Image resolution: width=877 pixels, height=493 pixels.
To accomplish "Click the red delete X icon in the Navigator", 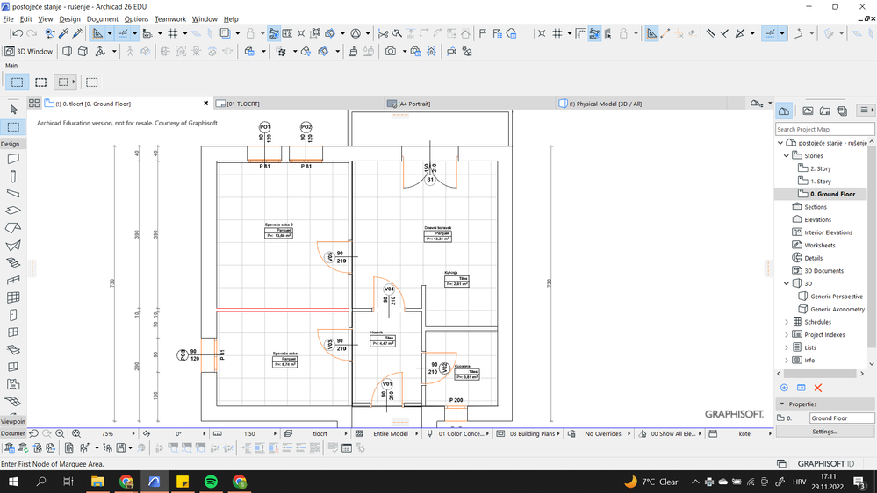I will click(818, 388).
